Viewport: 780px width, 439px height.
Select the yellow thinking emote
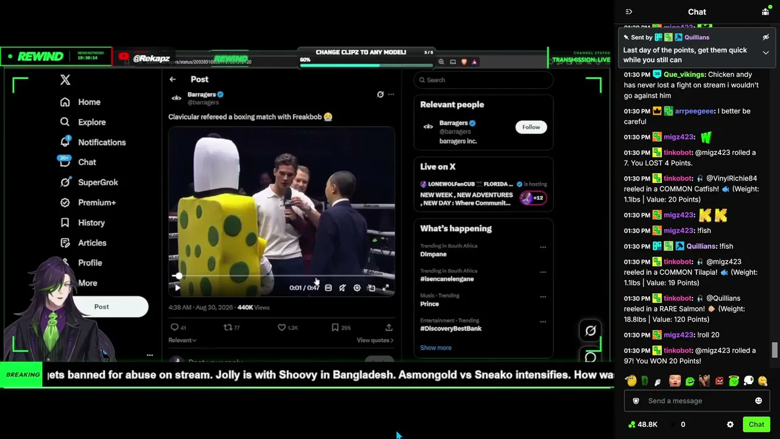click(x=763, y=381)
